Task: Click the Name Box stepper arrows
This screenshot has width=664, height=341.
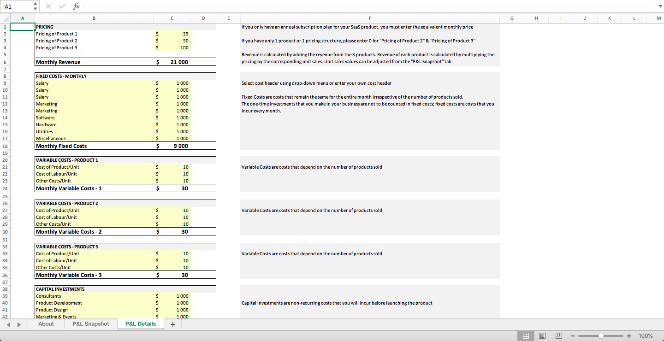Action: coord(36,6)
